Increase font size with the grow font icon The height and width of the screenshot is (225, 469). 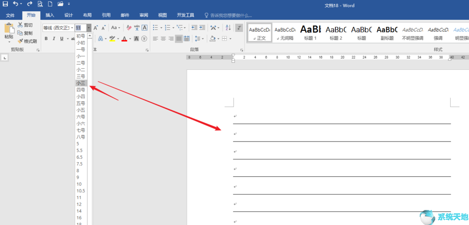96,28
